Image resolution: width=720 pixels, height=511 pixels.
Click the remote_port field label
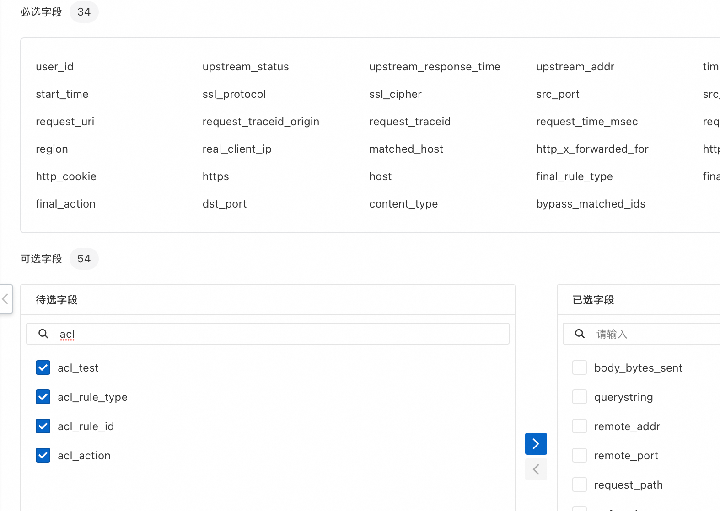click(626, 456)
